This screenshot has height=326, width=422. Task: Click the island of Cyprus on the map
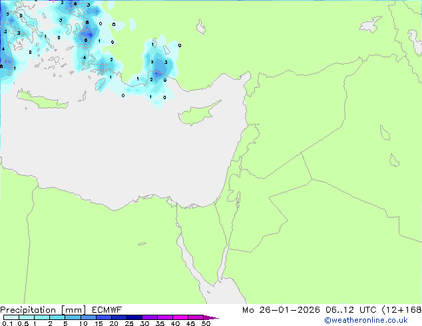click(196, 114)
